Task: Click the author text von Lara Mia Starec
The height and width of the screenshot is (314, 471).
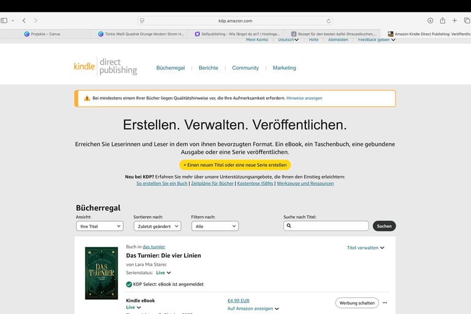Action: [x=147, y=264]
